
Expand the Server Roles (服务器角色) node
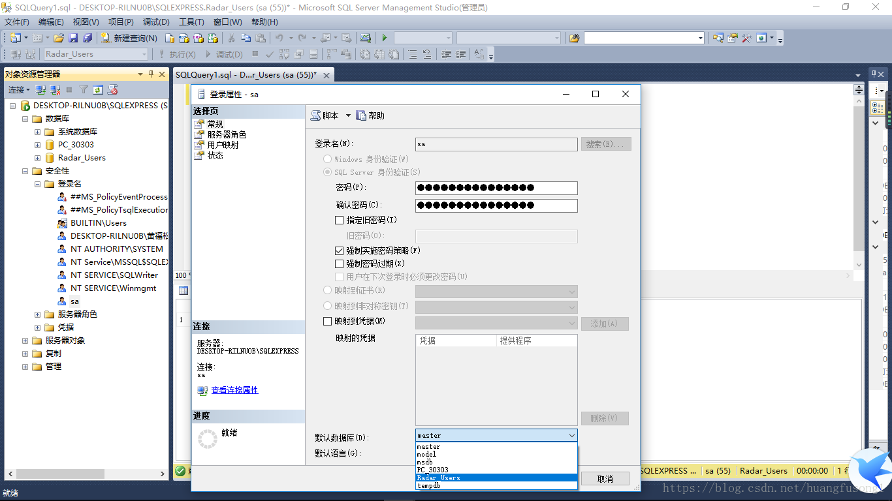coord(38,314)
